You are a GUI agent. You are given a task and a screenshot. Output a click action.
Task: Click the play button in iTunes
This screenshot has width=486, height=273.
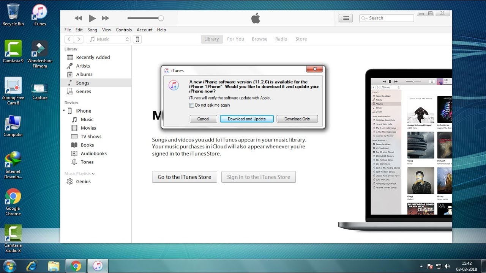click(92, 18)
